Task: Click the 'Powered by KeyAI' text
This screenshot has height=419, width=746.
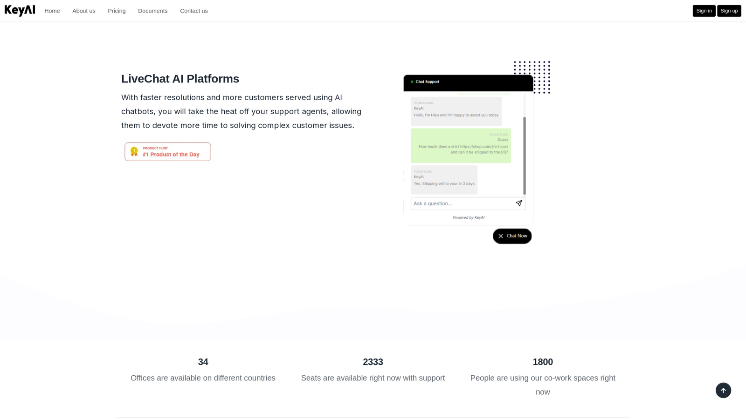Action: tap(469, 217)
